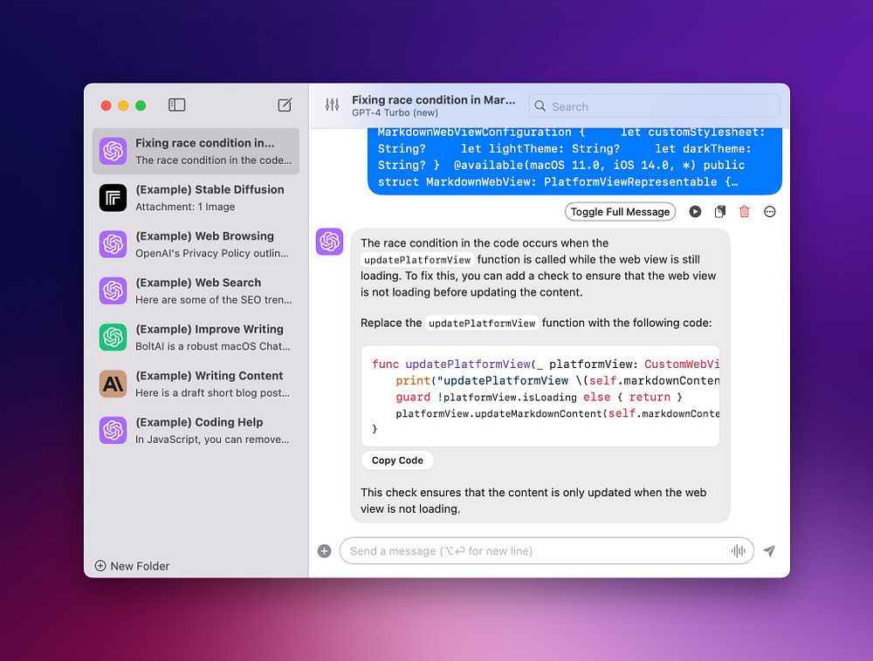This screenshot has width=873, height=661.
Task: Select Fixing race condition in... chat
Action: (196, 151)
